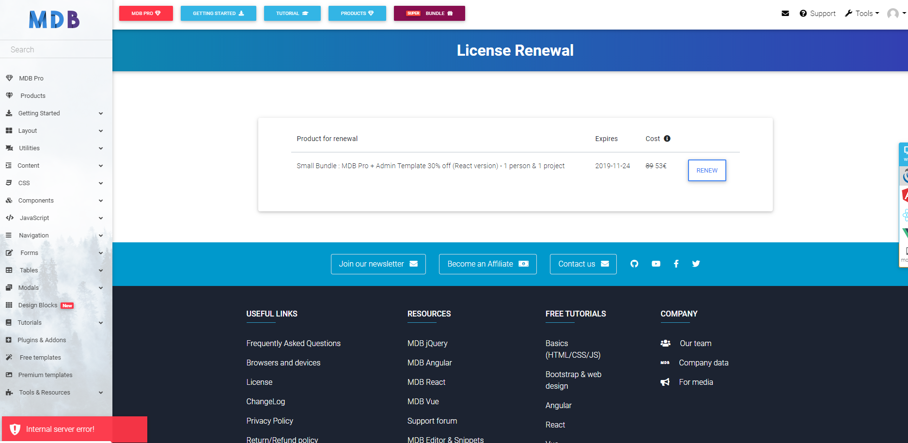Image resolution: width=908 pixels, height=443 pixels.
Task: Click the code icon beside JavaScript in the sidebar
Action: tap(10, 218)
